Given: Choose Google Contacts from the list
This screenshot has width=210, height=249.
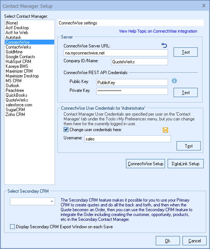Looking at the screenshot, I should pyautogui.click(x=29, y=57).
